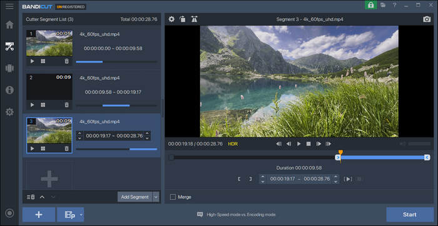Mute audio with the speaker icon
438x226 pixels.
tap(402, 144)
